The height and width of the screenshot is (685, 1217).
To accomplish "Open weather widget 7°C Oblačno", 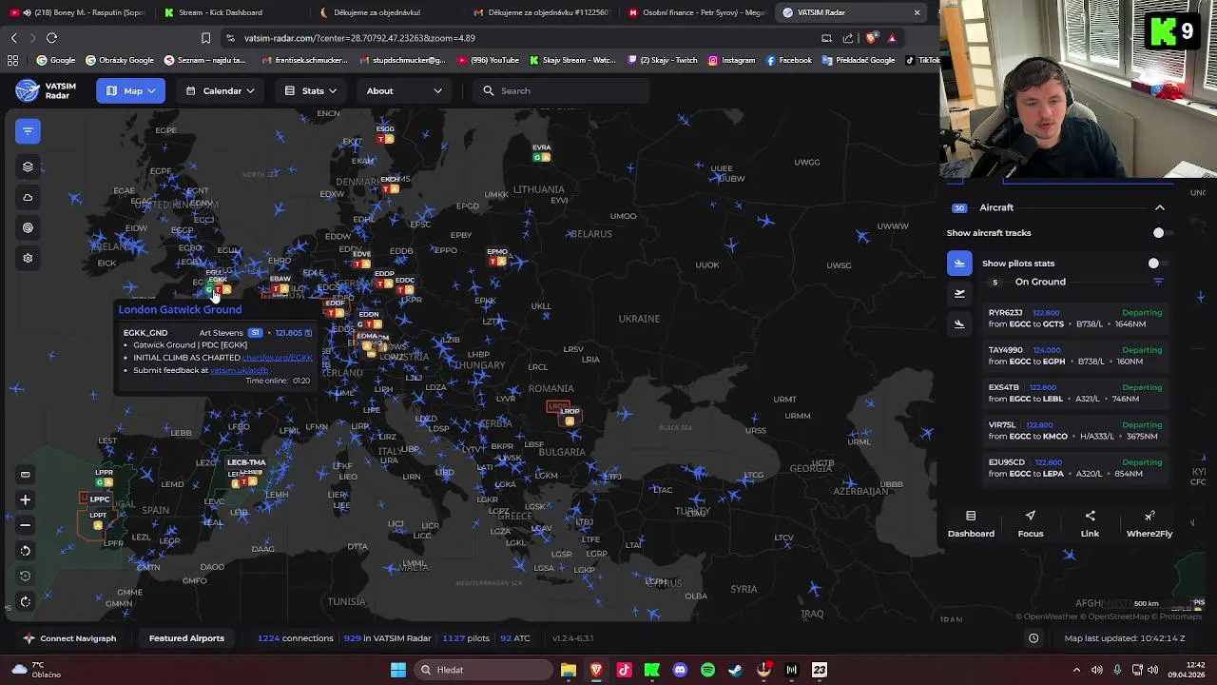I will pyautogui.click(x=36, y=670).
